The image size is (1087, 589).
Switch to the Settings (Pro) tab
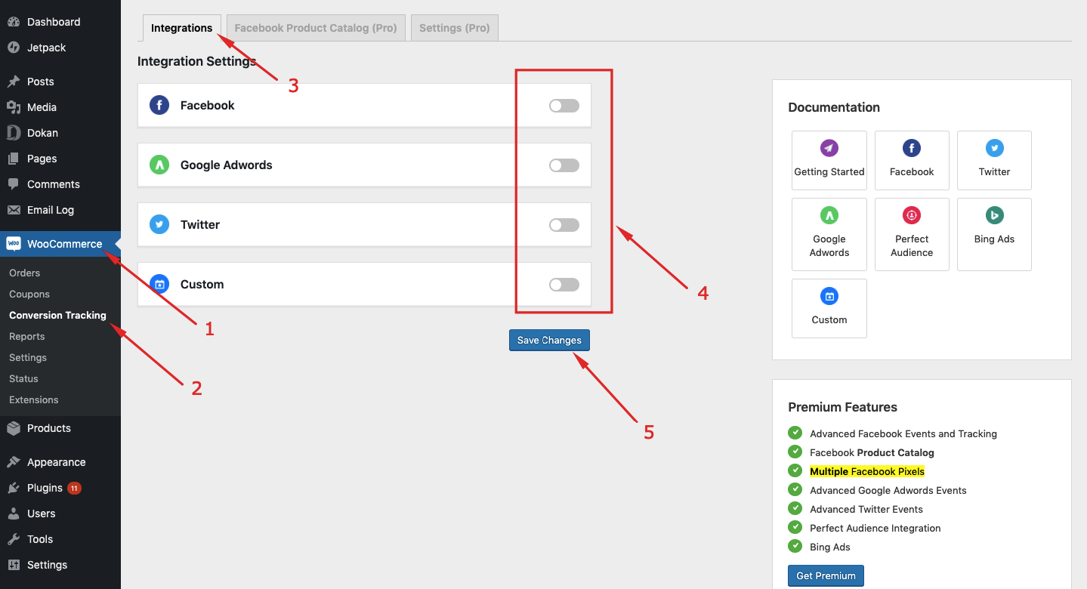[x=454, y=27]
